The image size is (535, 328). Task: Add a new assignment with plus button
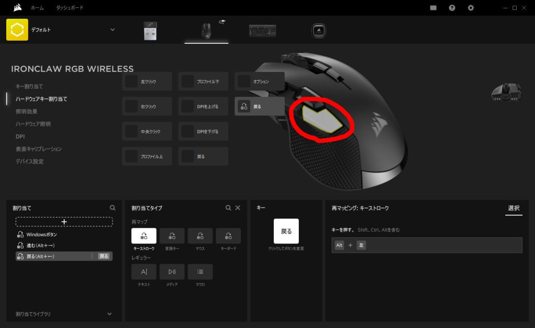64,222
